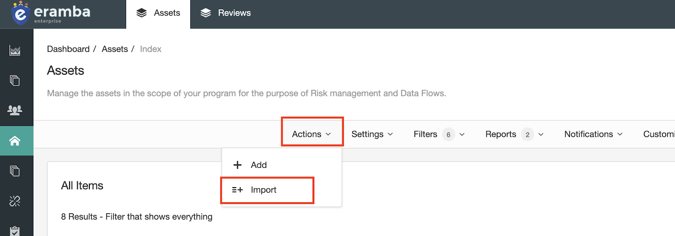Click the Assets breadcrumb link
The height and width of the screenshot is (236, 675).
pos(115,49)
